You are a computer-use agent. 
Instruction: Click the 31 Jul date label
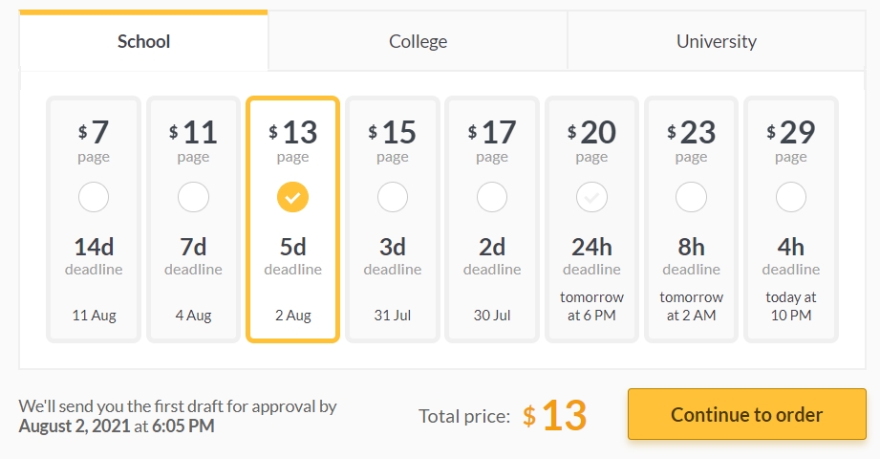[x=393, y=316]
